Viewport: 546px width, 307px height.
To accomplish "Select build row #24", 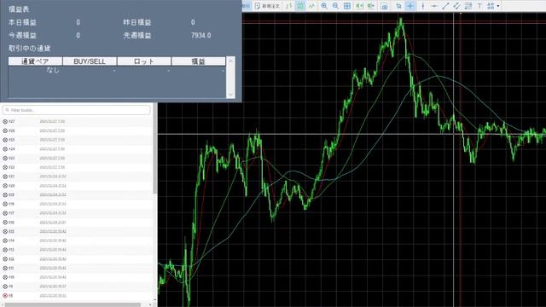I will tap(77, 149).
